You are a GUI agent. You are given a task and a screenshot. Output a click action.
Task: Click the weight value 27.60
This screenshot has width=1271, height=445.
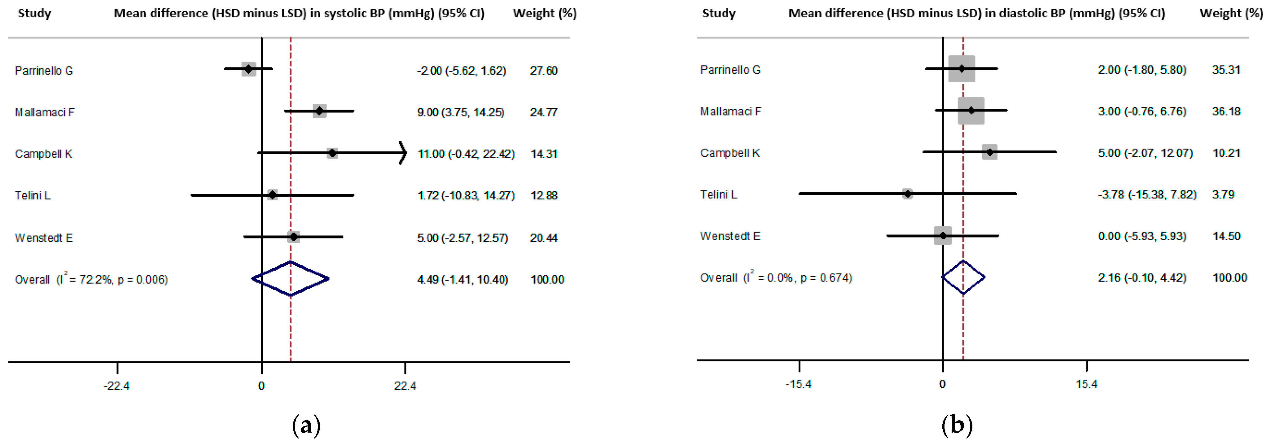[544, 71]
